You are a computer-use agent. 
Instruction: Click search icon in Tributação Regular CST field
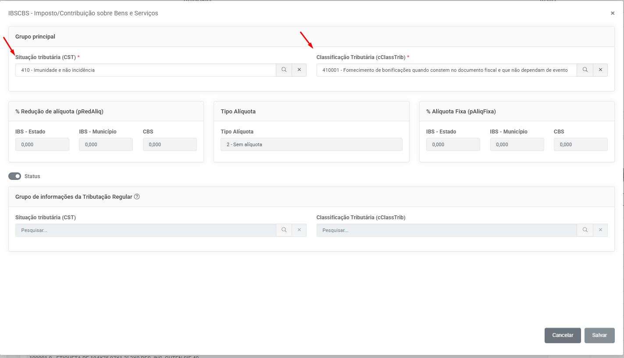tap(284, 230)
